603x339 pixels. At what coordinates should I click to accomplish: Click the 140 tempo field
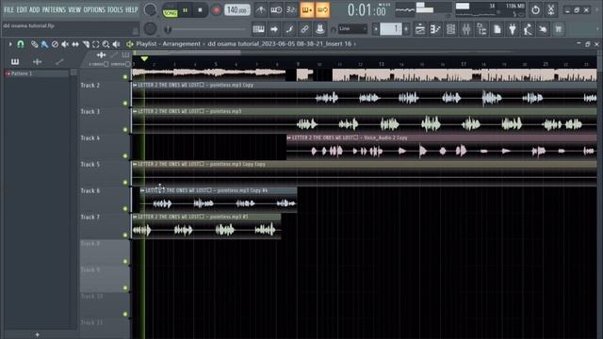pyautogui.click(x=237, y=10)
